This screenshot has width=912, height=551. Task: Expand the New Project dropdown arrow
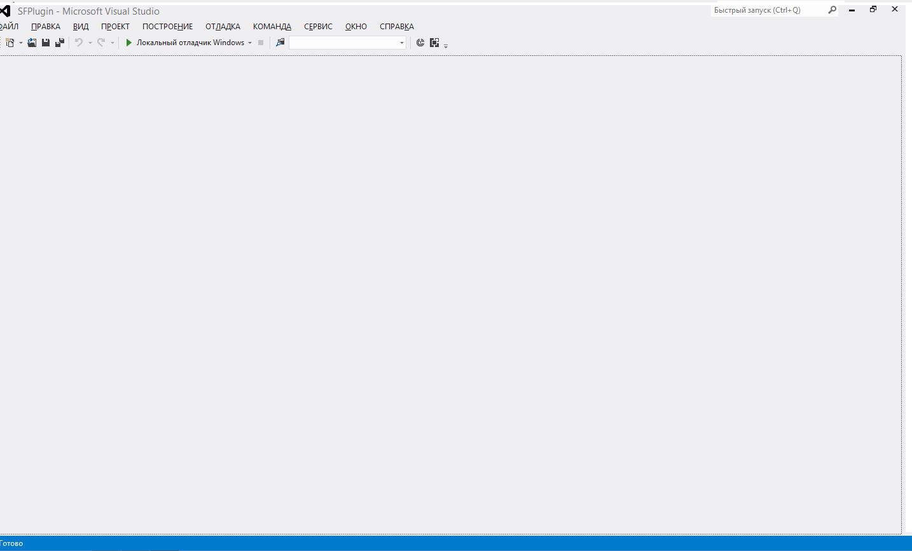coord(21,43)
